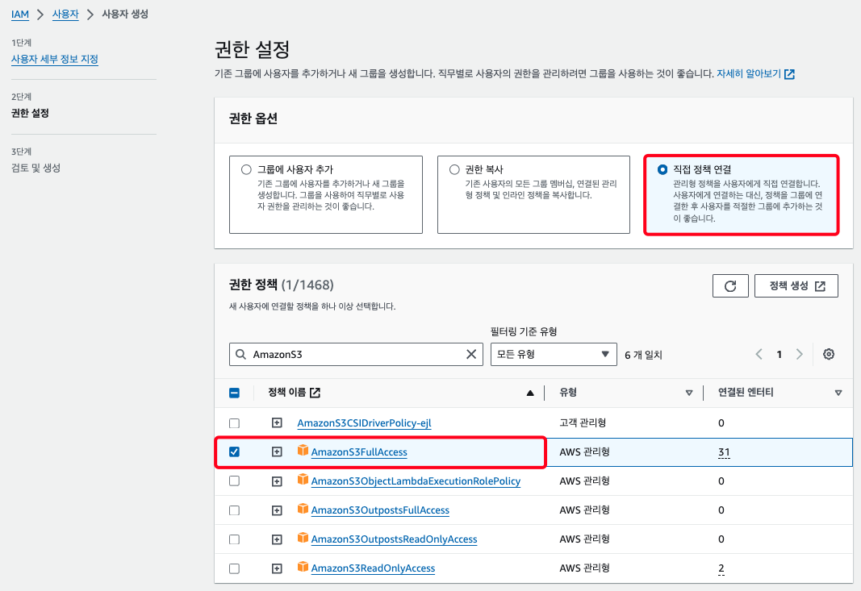Expand the AmazonS3FullAccess policy details
The width and height of the screenshot is (861, 591).
click(x=277, y=452)
